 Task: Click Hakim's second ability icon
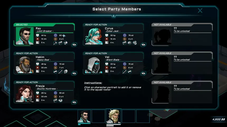coord(60,71)
